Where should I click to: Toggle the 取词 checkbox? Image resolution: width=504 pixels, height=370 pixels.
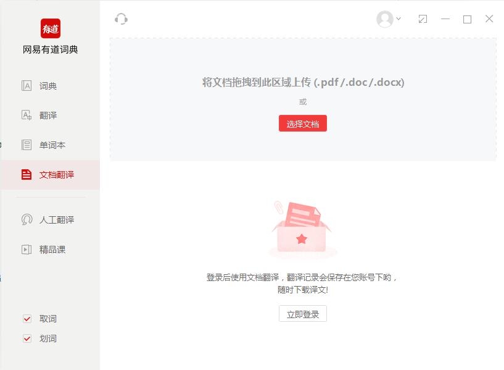(27, 319)
